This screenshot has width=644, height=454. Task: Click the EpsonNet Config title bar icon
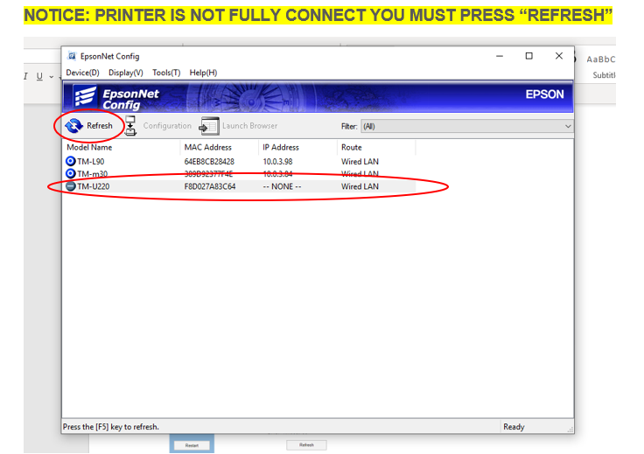72,56
